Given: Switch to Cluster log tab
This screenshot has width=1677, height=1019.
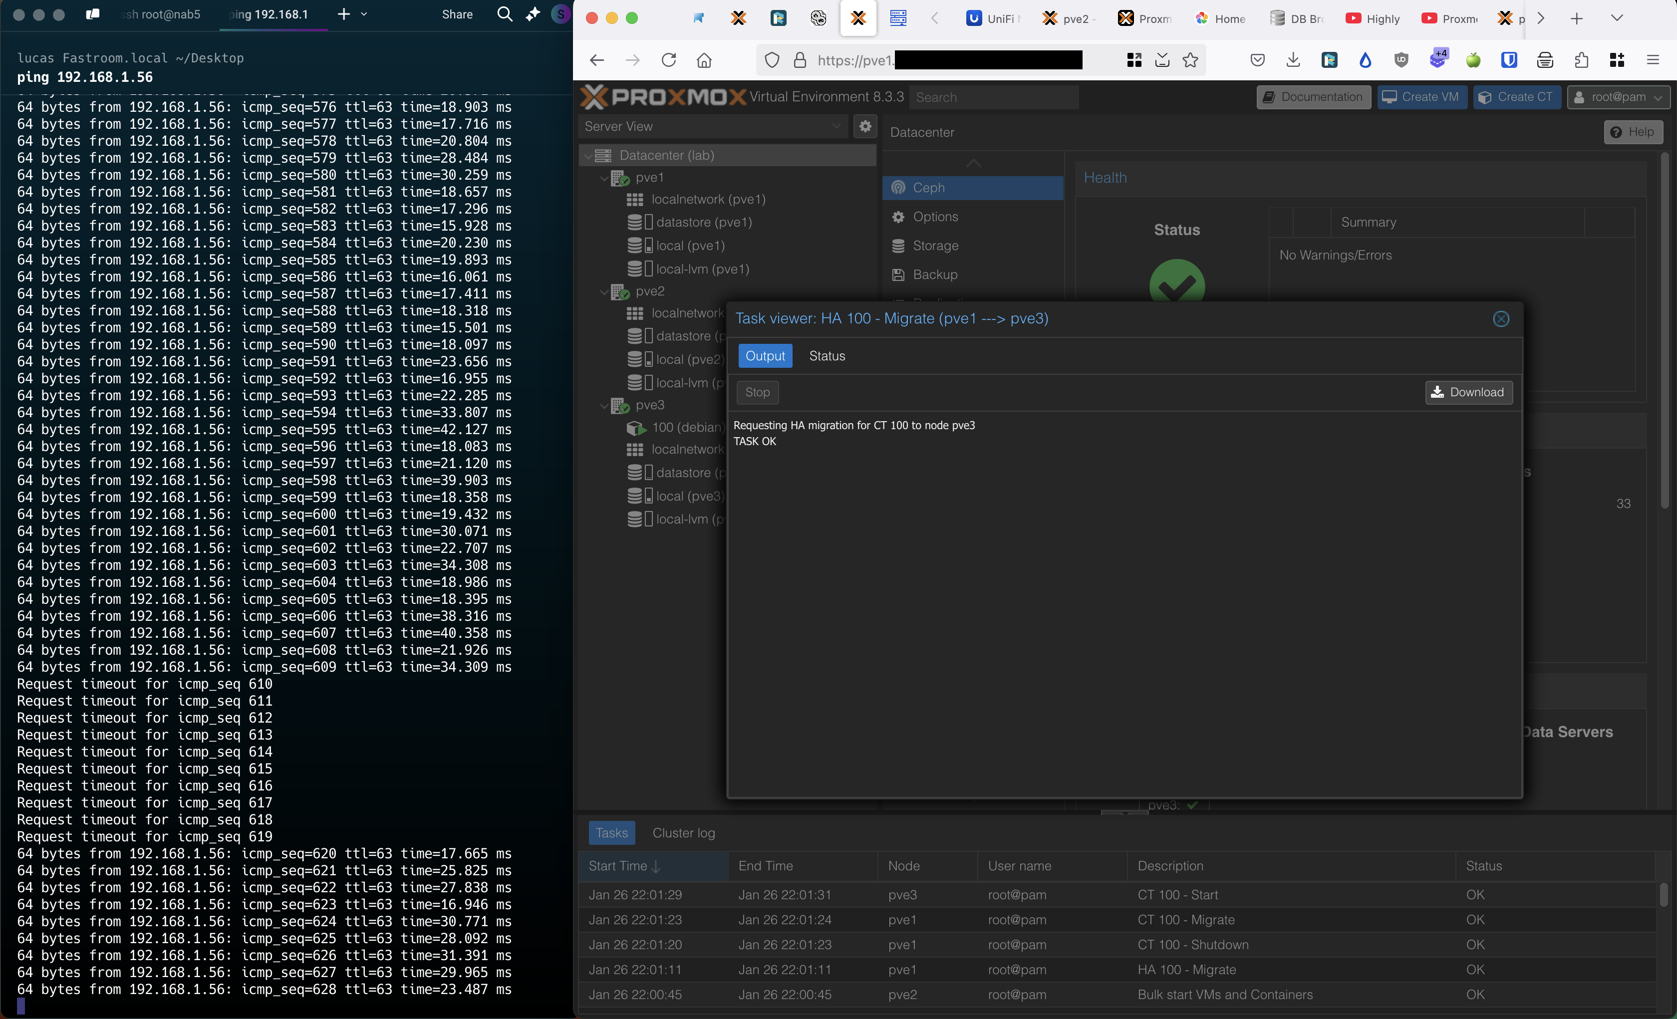Looking at the screenshot, I should point(683,832).
